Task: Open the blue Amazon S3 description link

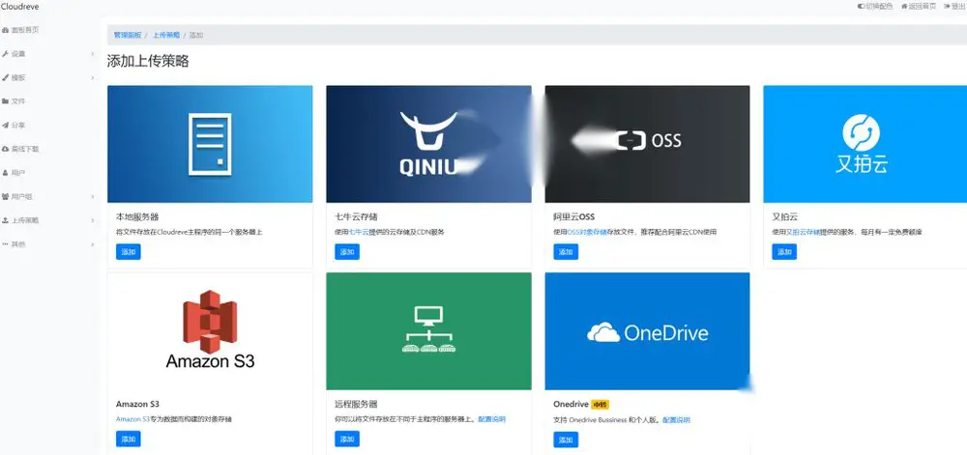Action: [x=132, y=419]
